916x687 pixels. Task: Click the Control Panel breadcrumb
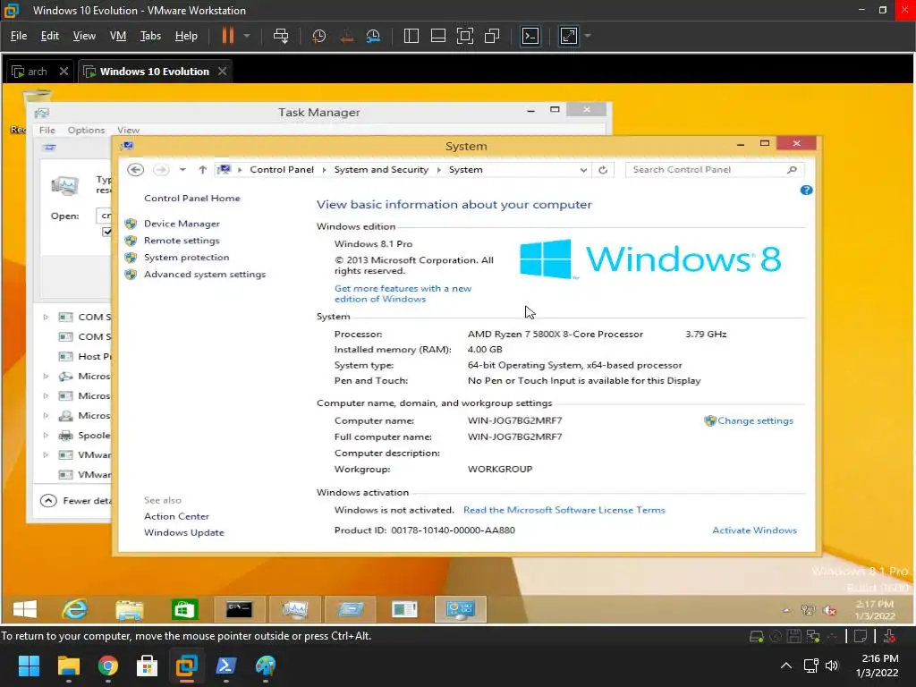pos(282,169)
